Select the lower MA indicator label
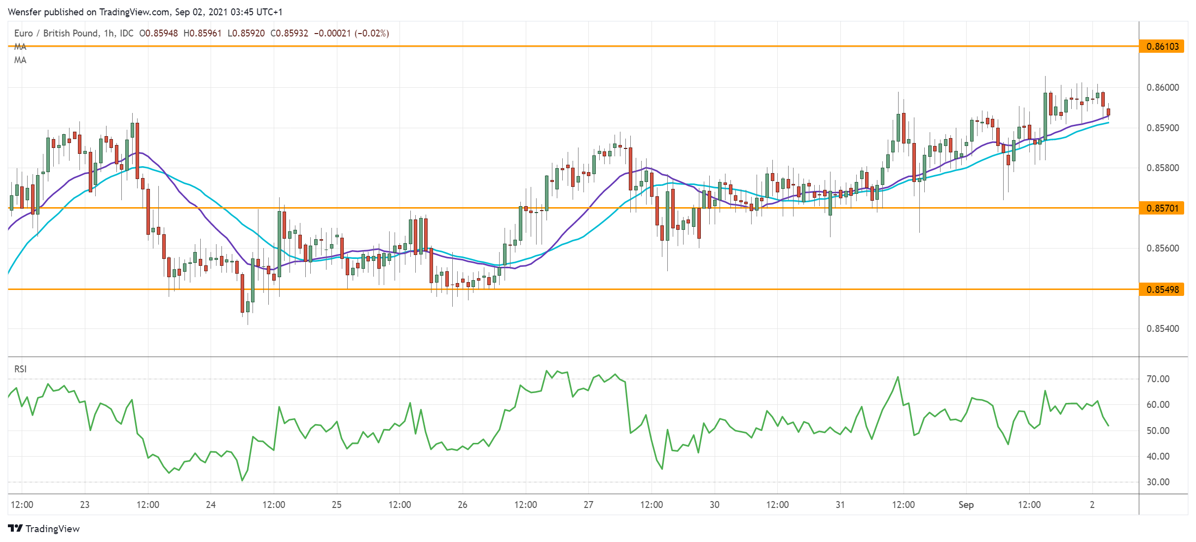 [x=20, y=60]
